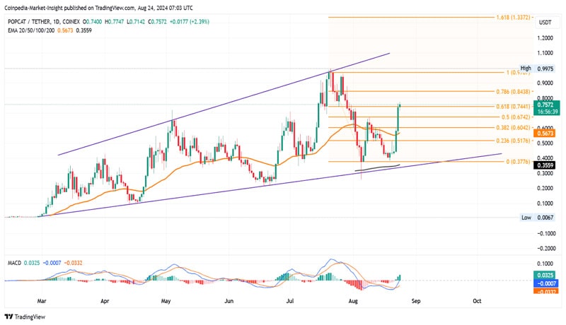This screenshot has width=566, height=325.
Task: Click the Aug label on the time axis
Action: click(353, 301)
